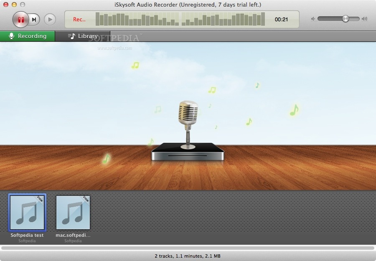Close the iSkysoft Audio Recorder window
Image resolution: width=376 pixels, height=261 pixels.
point(6,5)
